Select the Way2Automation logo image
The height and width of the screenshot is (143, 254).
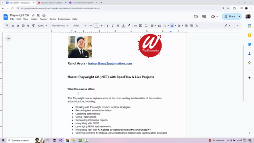coord(150,46)
